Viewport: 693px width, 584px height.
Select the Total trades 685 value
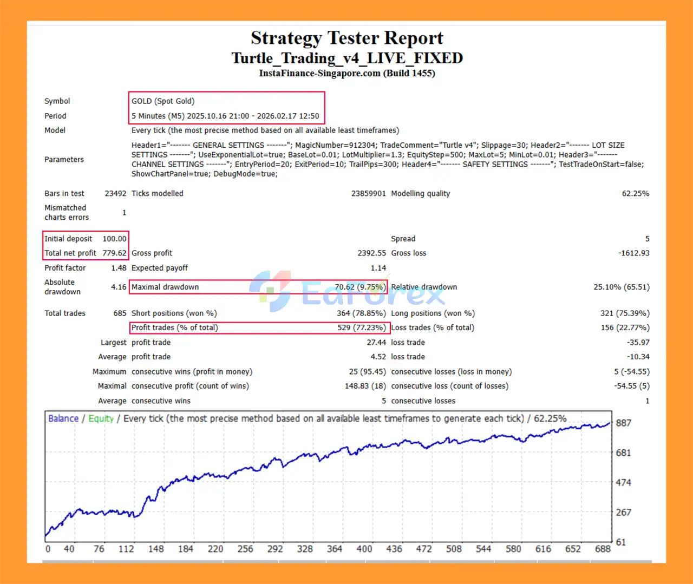(x=120, y=313)
